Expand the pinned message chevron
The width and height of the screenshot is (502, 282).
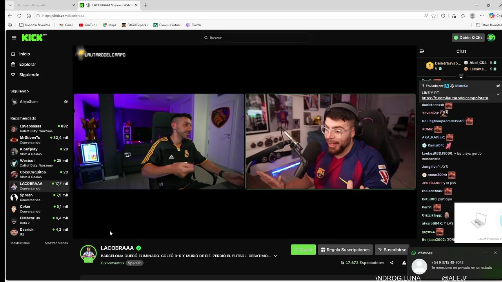498,94
